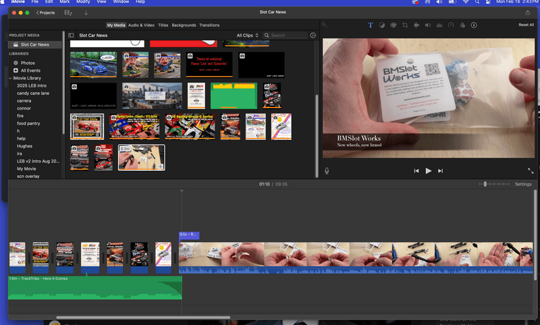This screenshot has height=325, width=540.
Task: Switch to the Titles tab
Action: click(163, 25)
